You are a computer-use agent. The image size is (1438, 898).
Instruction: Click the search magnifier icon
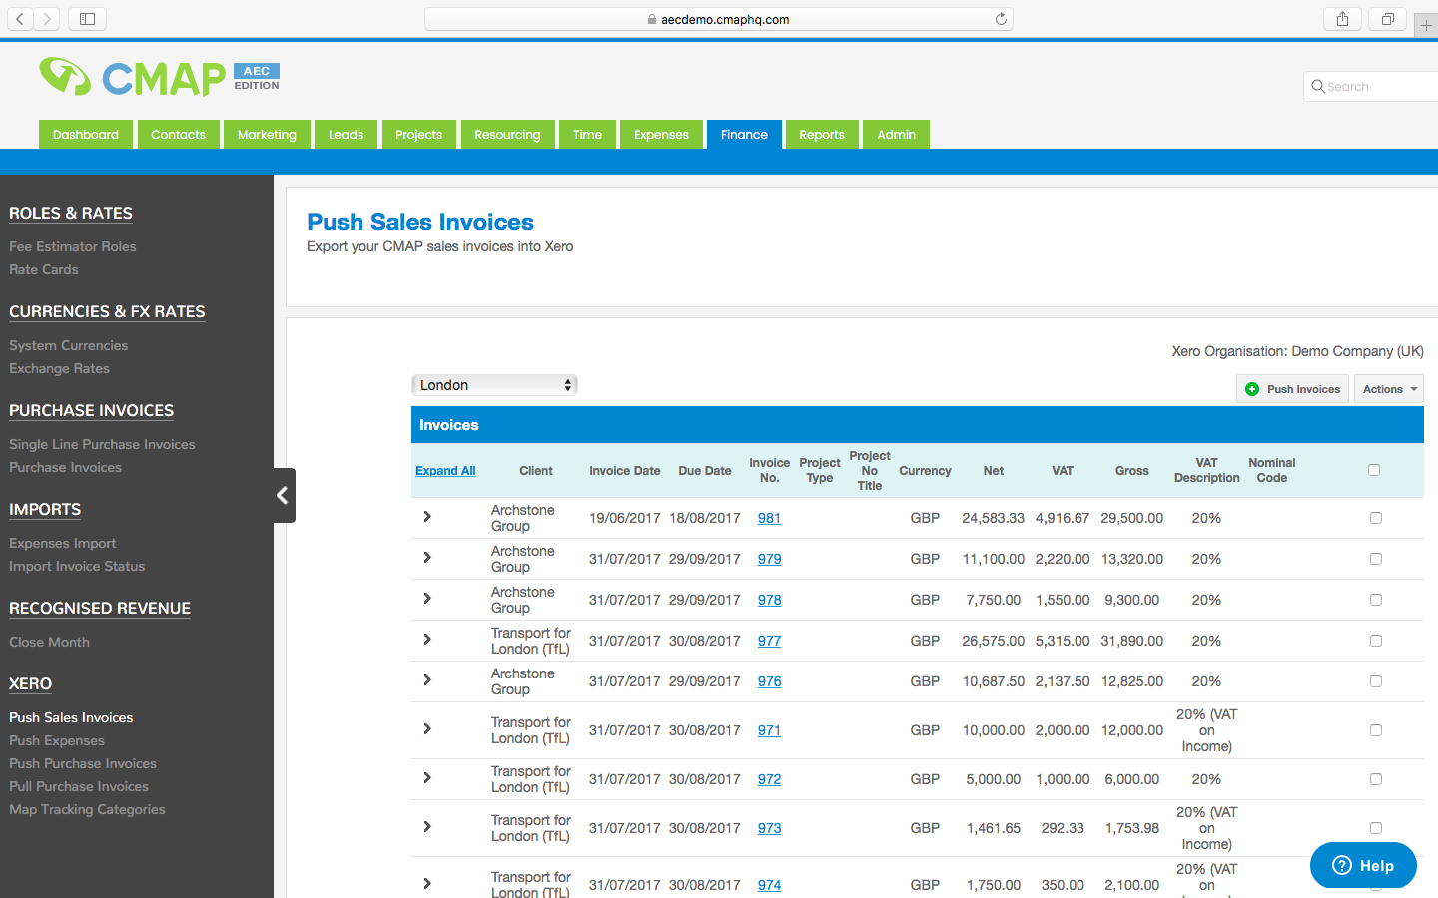[x=1318, y=86]
